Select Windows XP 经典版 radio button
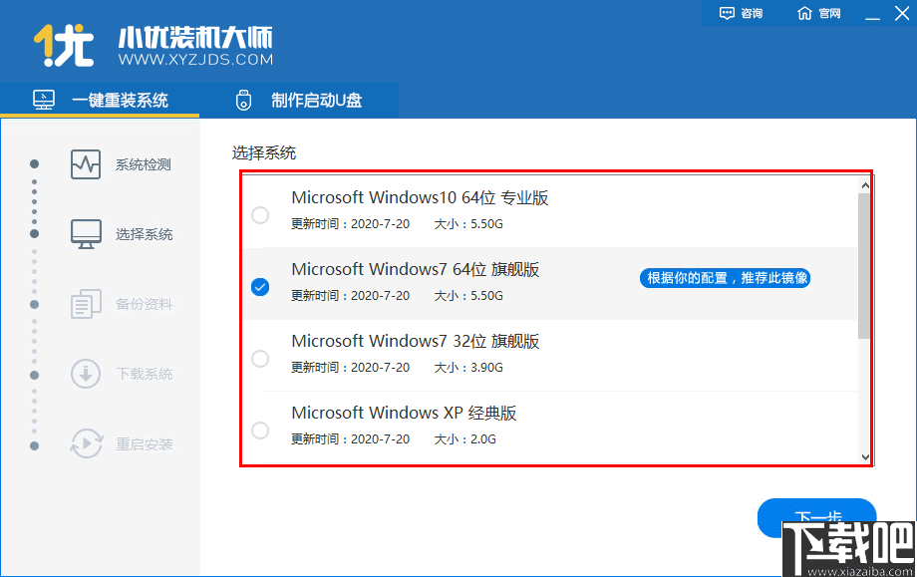This screenshot has width=917, height=577. point(260,431)
